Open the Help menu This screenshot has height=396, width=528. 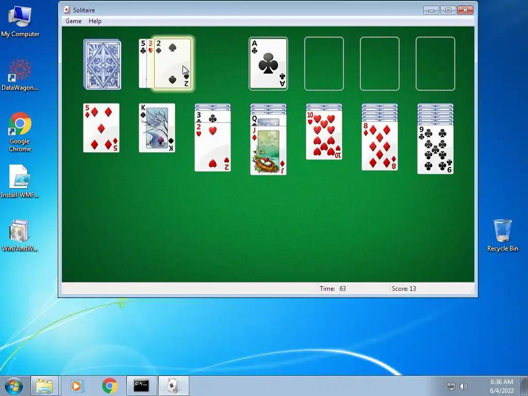(x=95, y=21)
